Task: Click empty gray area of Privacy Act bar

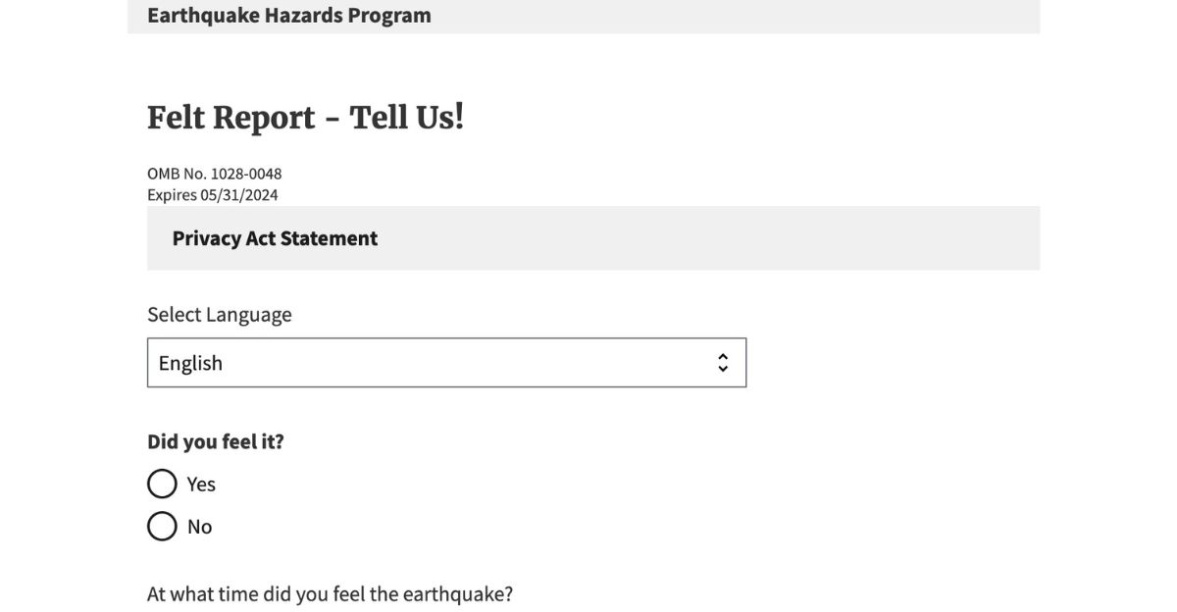Action: [736, 238]
